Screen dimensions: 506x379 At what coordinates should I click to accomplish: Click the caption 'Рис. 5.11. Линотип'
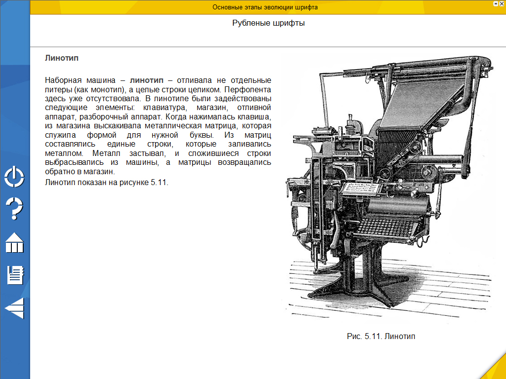point(381,337)
